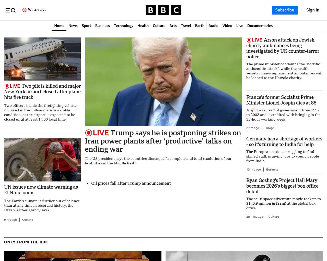
Task: Open the Sport section
Action: click(86, 26)
